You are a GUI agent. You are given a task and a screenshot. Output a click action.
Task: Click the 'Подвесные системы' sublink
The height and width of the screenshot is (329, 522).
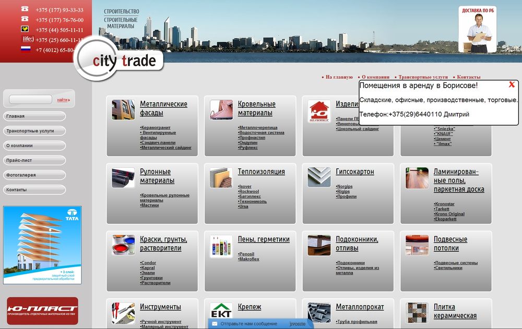point(456,263)
